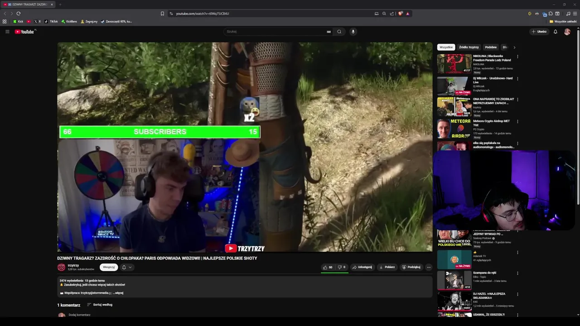Open options for NIKOLINA video

[517, 57]
